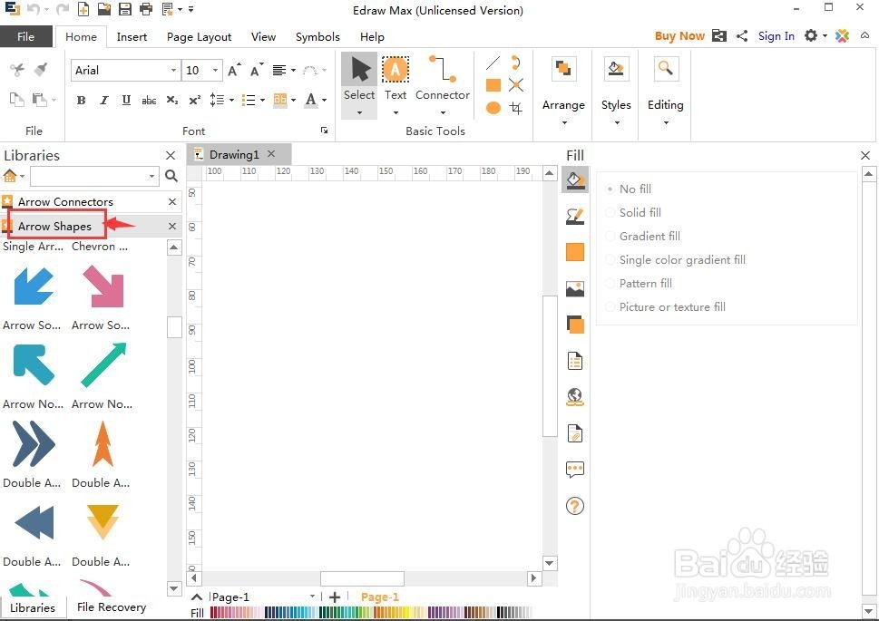
Task: Apply superscript formatting
Action: (x=194, y=101)
